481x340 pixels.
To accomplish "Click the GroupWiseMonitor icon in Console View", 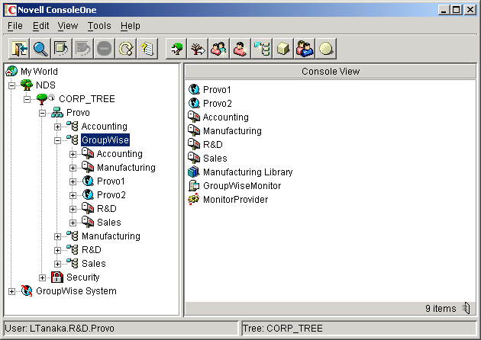I will pyautogui.click(x=194, y=185).
